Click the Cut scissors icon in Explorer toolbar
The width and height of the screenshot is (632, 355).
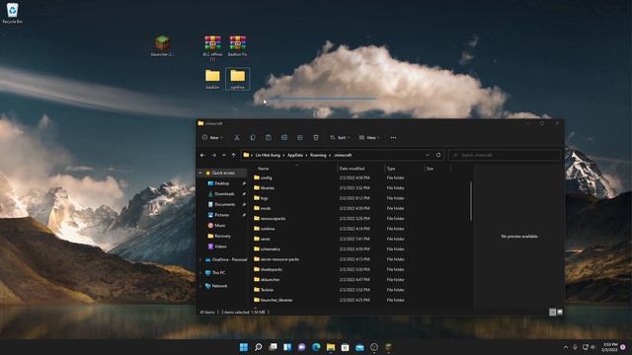point(237,138)
